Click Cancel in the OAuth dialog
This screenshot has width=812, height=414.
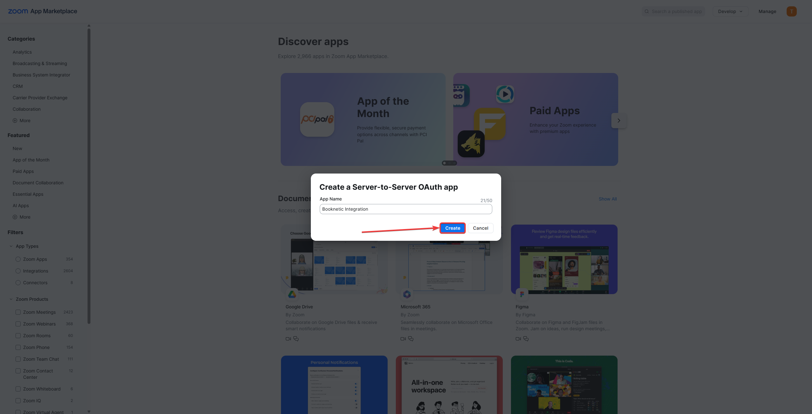(481, 228)
